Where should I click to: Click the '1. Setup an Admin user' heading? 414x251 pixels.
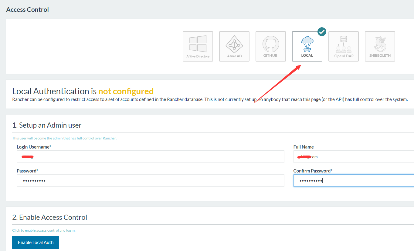47,125
